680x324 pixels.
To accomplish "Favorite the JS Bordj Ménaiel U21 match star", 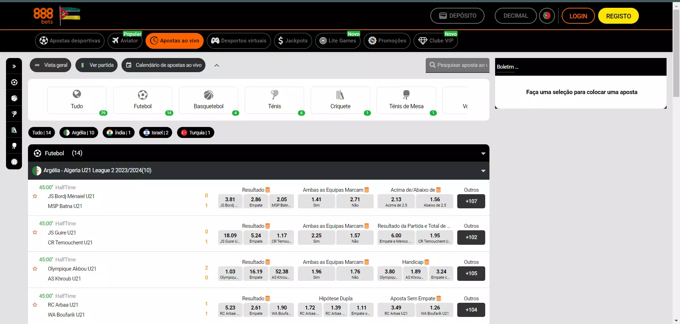I will 35,196.
